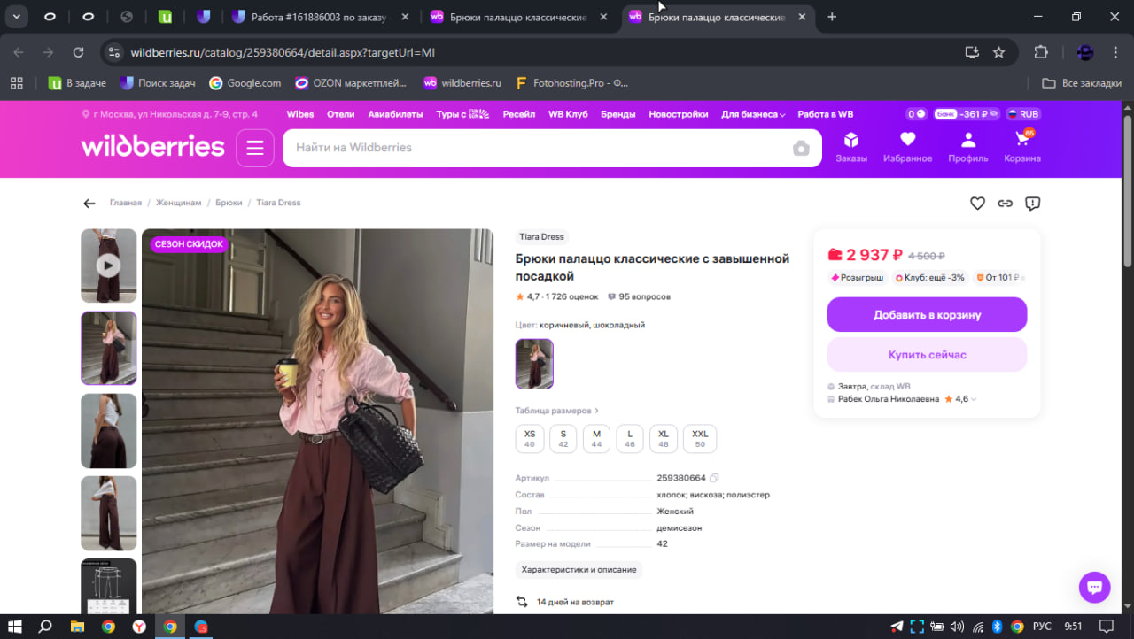Play the product video thumbnail
This screenshot has width=1134, height=639.
(109, 266)
